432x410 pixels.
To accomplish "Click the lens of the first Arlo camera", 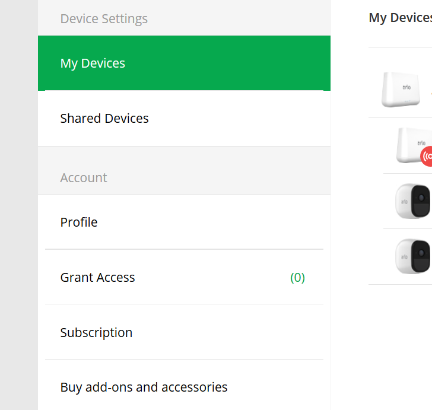I will click(421, 198).
